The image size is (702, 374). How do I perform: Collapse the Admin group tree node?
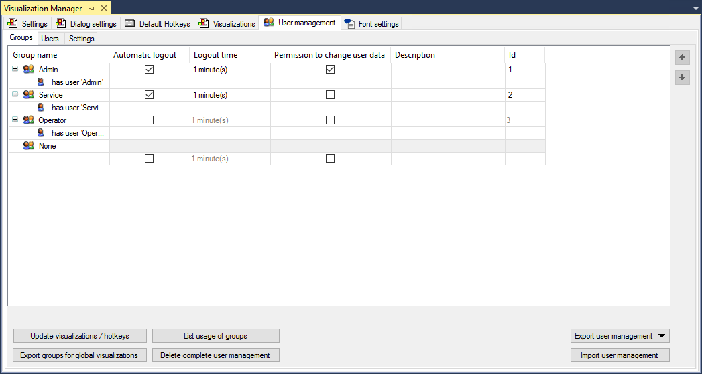click(x=15, y=70)
